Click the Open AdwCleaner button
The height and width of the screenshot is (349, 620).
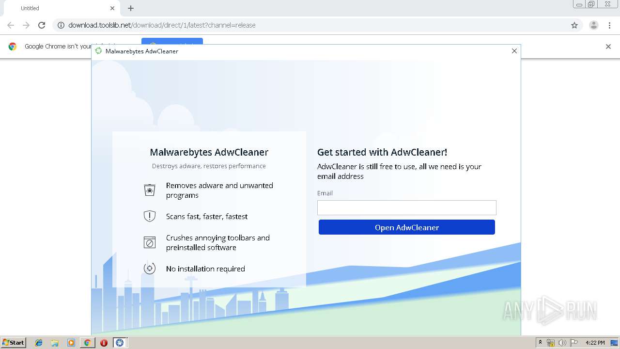407,227
